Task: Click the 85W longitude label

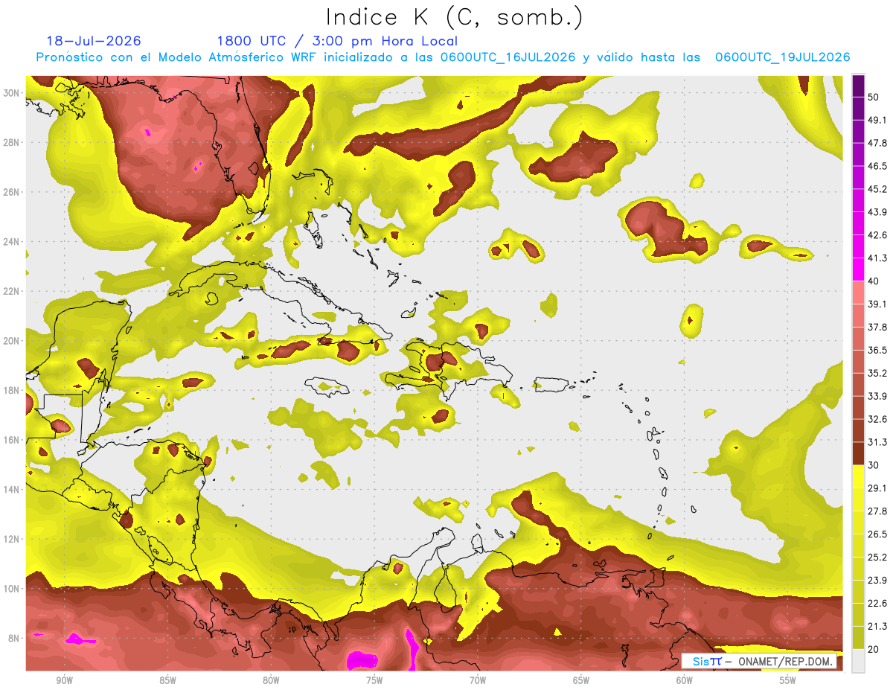Action: pos(167,680)
